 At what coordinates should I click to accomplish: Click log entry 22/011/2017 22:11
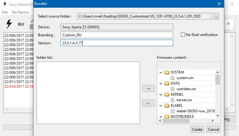[x=19, y=82]
